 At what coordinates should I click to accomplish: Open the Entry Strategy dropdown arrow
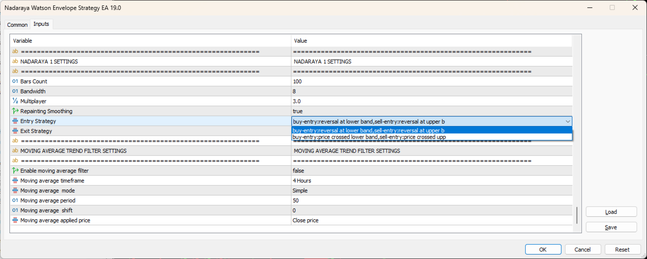click(x=567, y=121)
